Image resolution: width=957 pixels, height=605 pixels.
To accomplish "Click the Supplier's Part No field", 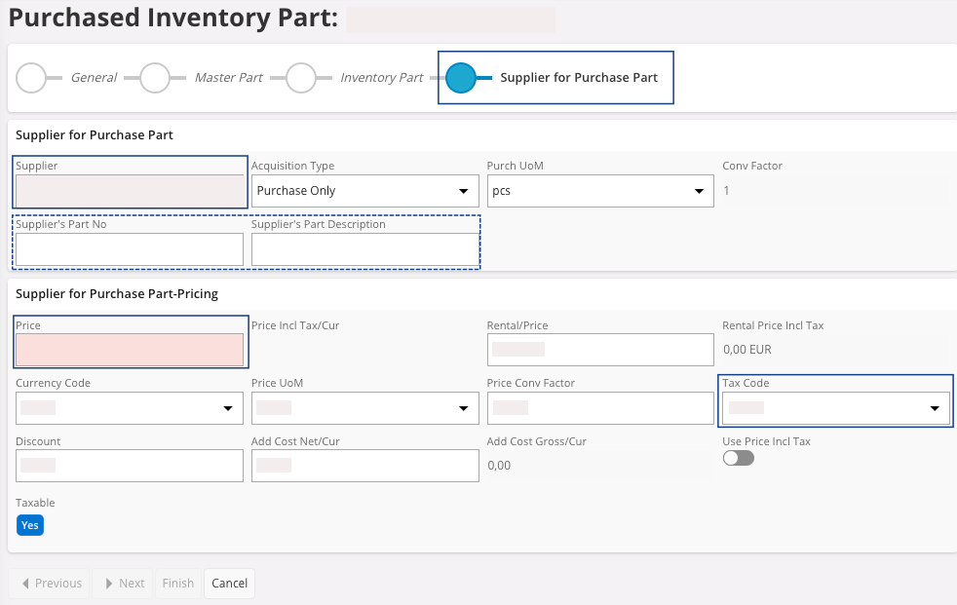I will 130,249.
